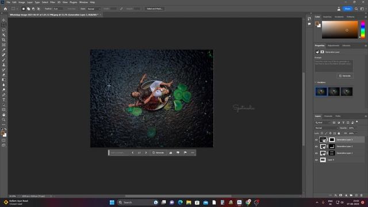Viewport: 368px width, 207px height.
Task: Open the workspace switcher icon dropdown
Action: [x=363, y=9]
